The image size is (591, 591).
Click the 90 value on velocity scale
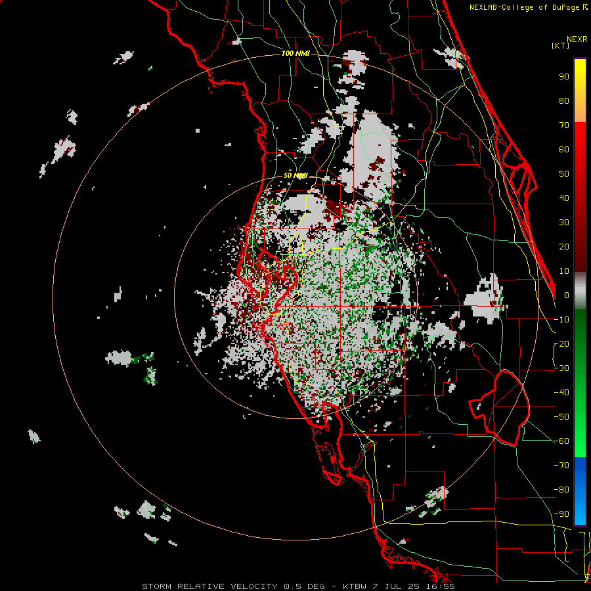click(x=564, y=77)
